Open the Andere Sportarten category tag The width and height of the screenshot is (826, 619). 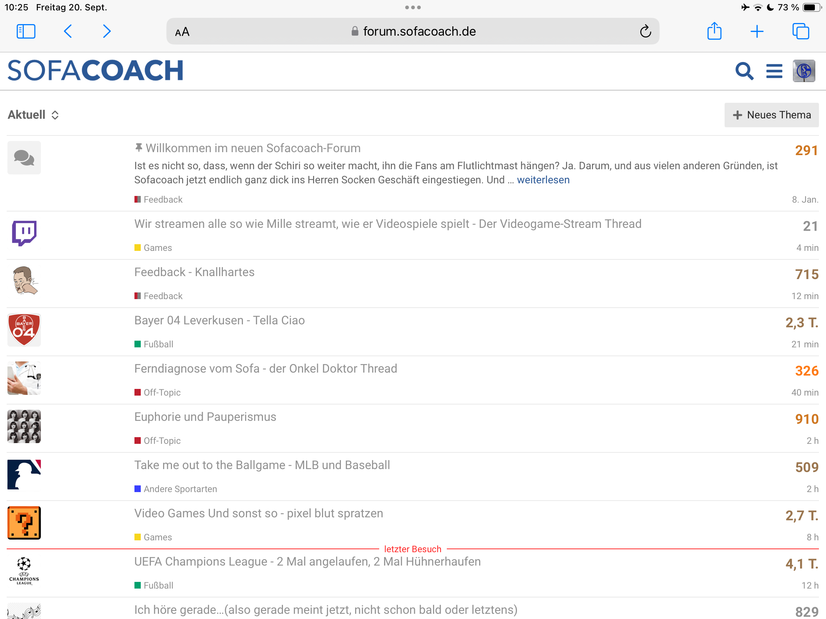coord(180,489)
